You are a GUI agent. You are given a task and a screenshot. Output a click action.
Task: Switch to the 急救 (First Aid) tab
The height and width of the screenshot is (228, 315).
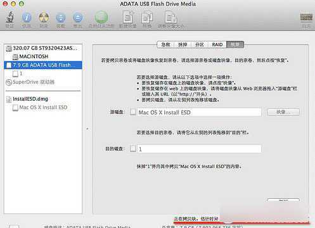click(165, 44)
